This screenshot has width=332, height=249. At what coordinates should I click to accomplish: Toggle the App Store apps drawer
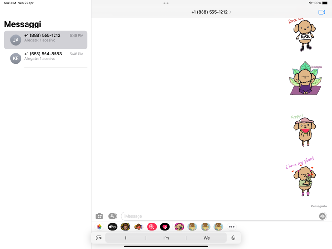[112, 216]
